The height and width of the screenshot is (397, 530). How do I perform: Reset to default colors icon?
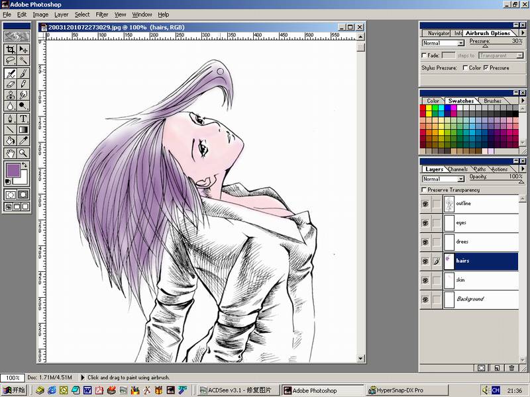pos(8,182)
